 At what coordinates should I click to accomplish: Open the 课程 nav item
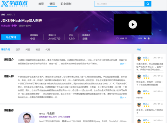click(52, 4)
